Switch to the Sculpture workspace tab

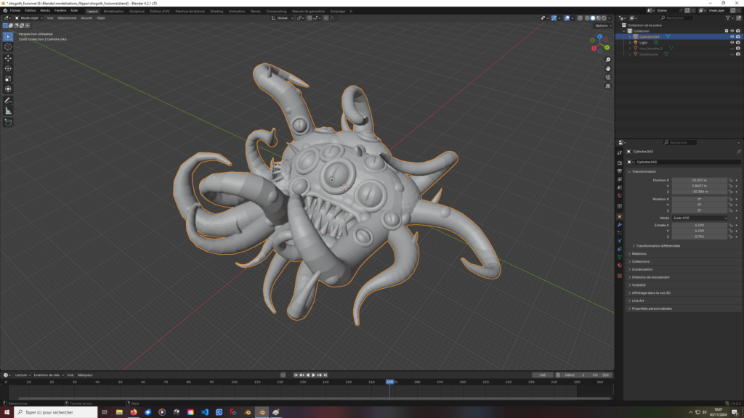pos(137,12)
